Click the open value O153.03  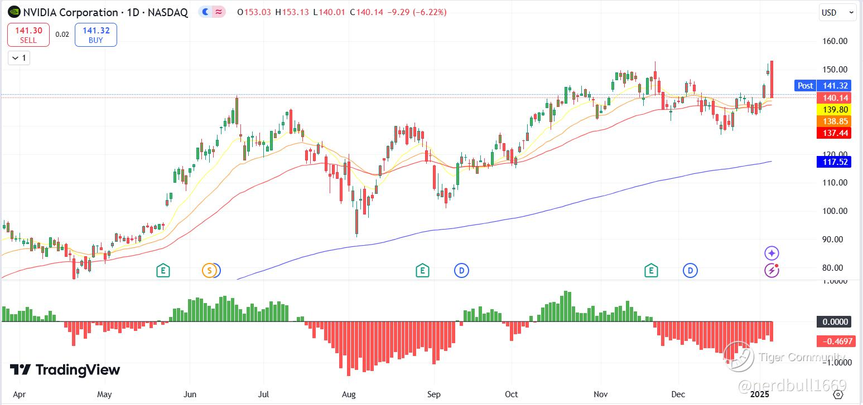click(x=255, y=12)
